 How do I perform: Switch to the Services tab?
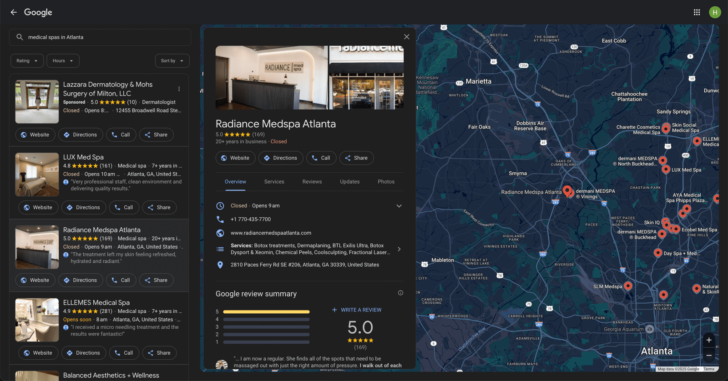point(274,181)
